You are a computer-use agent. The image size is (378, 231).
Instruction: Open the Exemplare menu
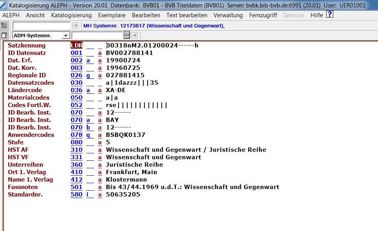coord(112,15)
